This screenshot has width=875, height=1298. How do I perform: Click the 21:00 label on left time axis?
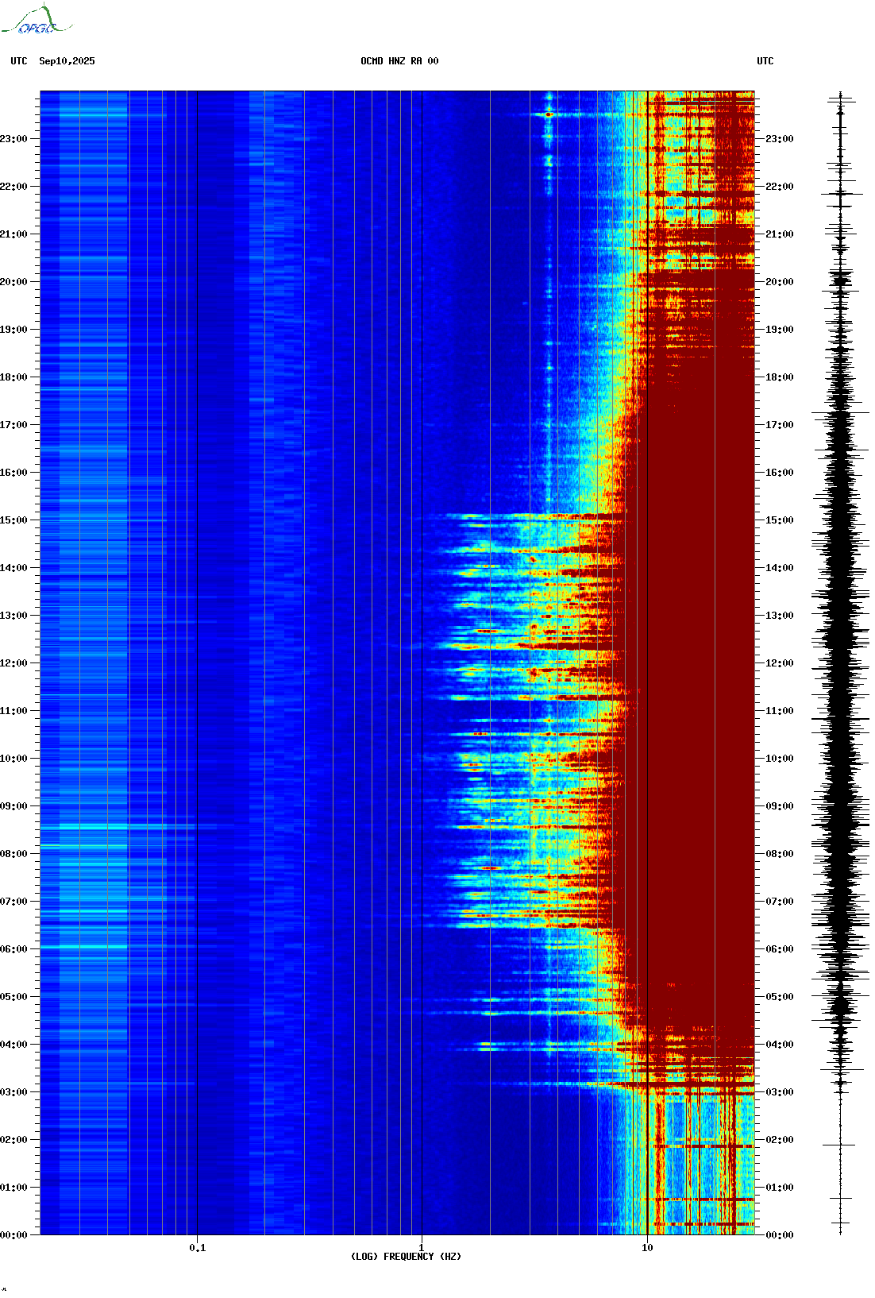[13, 234]
